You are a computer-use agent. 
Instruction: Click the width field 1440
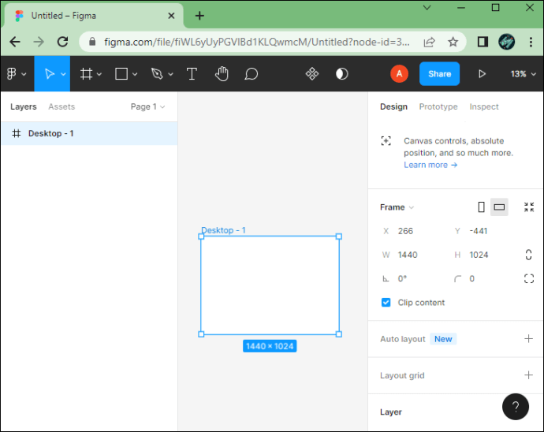[408, 255]
